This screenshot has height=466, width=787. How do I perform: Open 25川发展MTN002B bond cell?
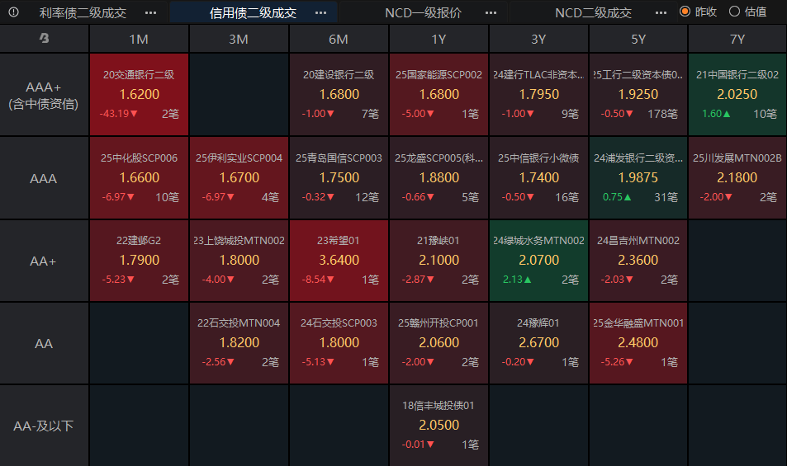(x=737, y=178)
